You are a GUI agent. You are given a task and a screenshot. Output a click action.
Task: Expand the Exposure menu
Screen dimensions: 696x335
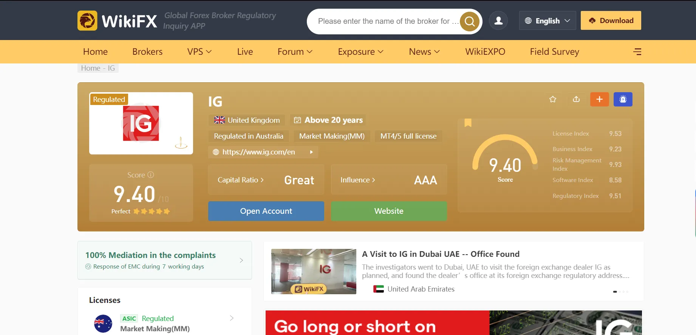coord(361,52)
